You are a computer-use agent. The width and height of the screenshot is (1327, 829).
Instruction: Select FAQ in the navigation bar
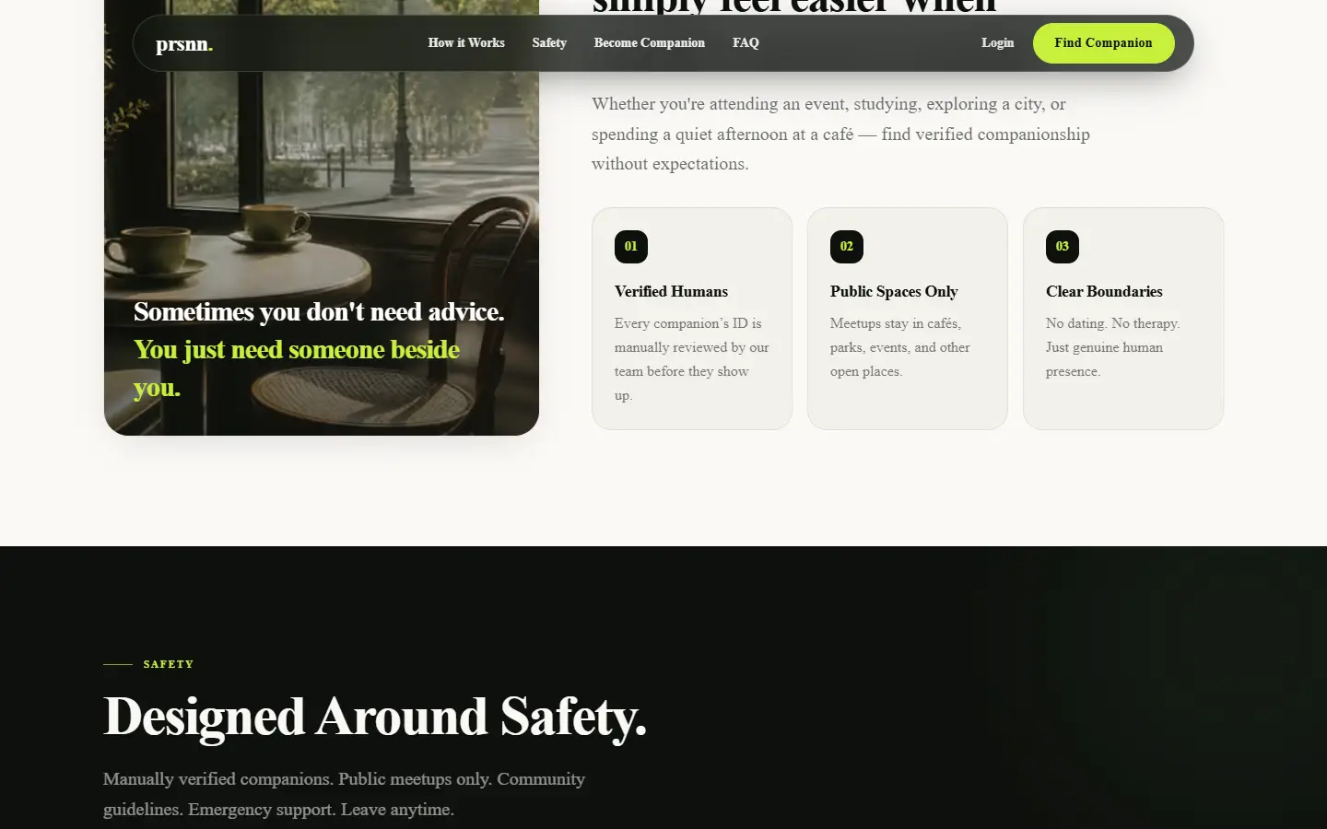[x=746, y=42]
